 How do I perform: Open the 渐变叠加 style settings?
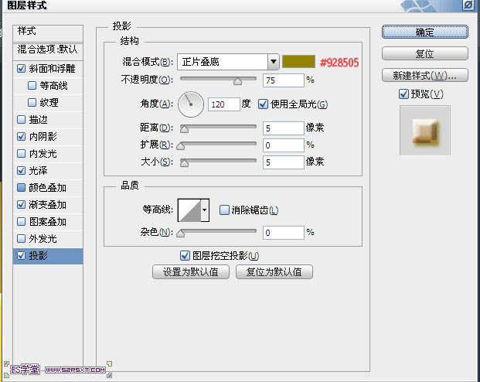point(53,205)
